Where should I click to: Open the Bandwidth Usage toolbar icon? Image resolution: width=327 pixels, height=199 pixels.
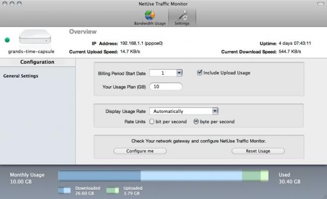(x=150, y=17)
